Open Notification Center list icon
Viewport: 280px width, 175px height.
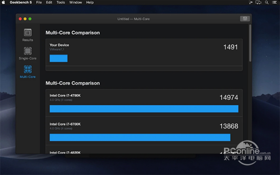click(274, 2)
